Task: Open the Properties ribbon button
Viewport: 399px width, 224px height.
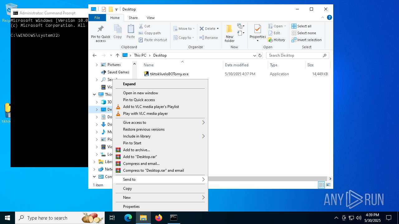Action: [257, 33]
